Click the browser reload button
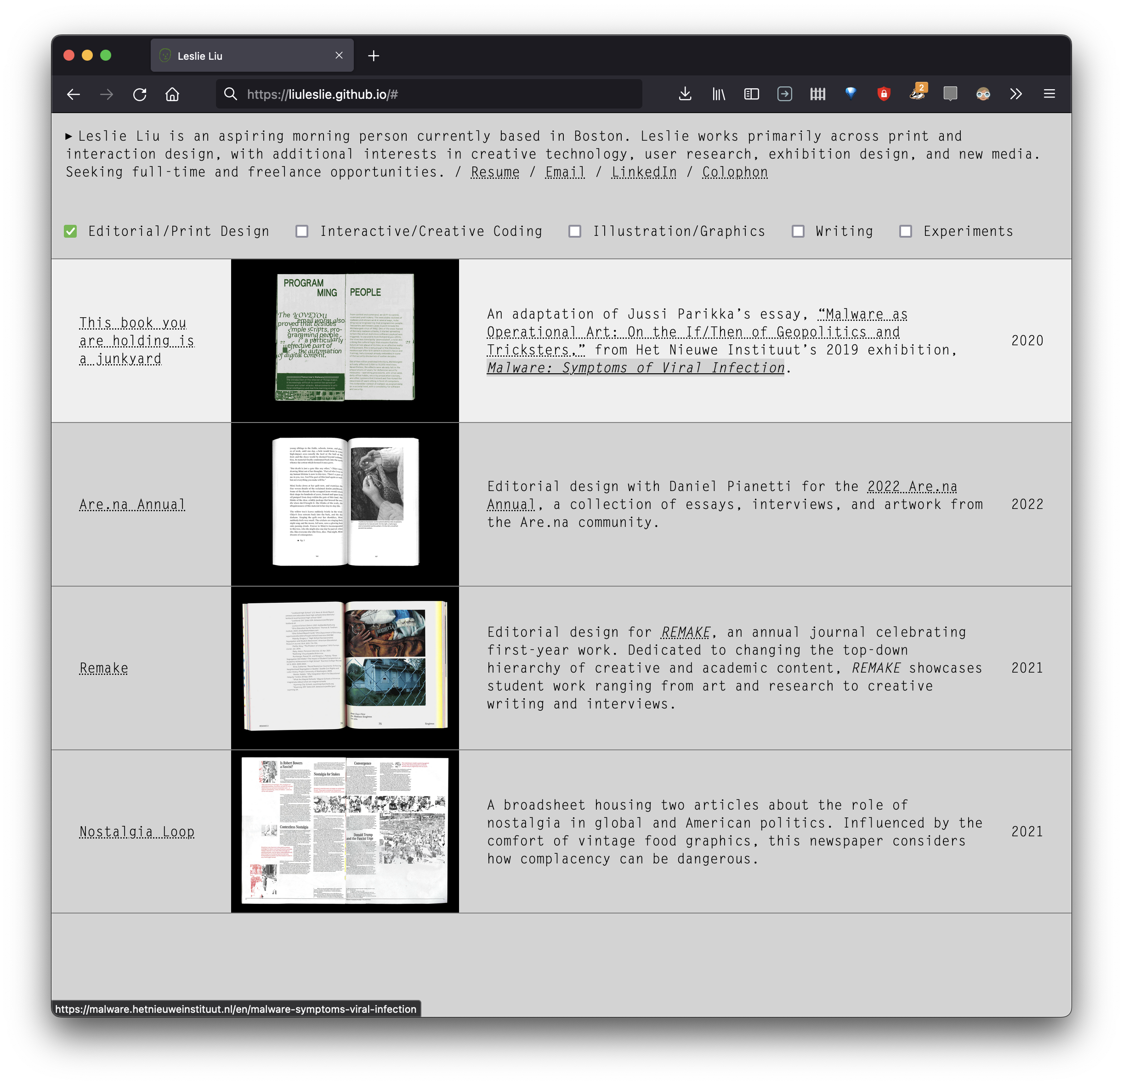The width and height of the screenshot is (1123, 1085). (140, 94)
